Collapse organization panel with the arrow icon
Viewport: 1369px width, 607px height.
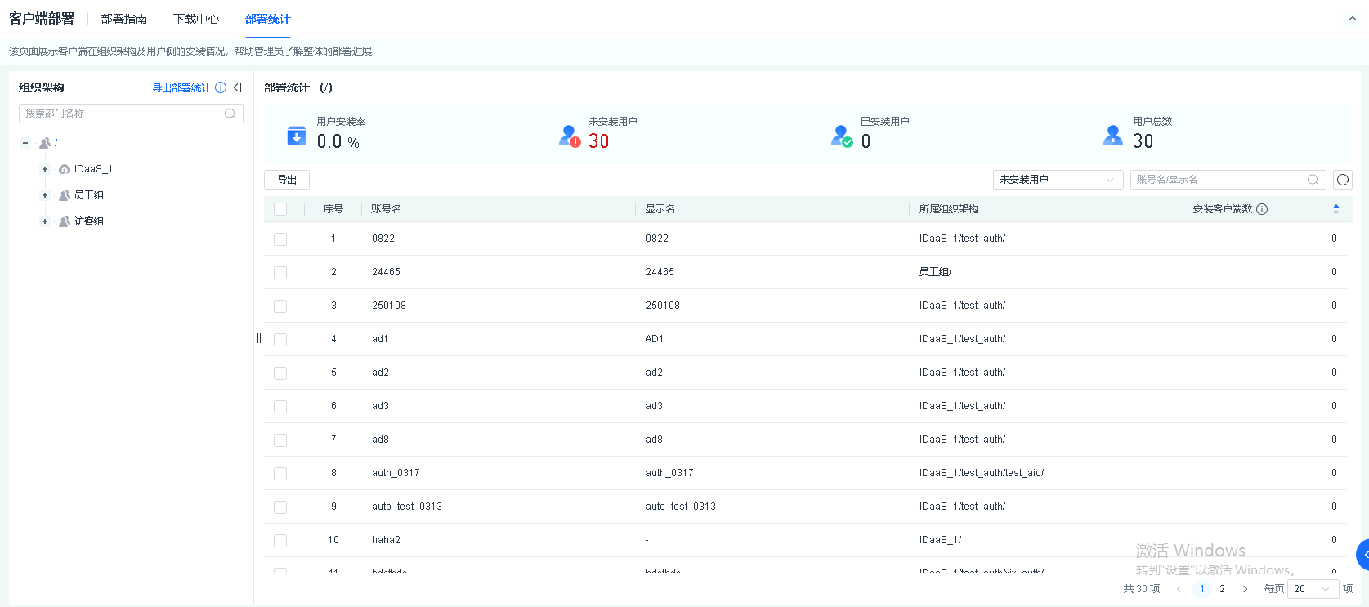click(238, 87)
